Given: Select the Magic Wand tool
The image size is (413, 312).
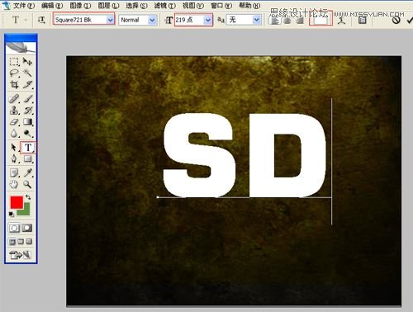Looking at the screenshot, I should click(27, 73).
